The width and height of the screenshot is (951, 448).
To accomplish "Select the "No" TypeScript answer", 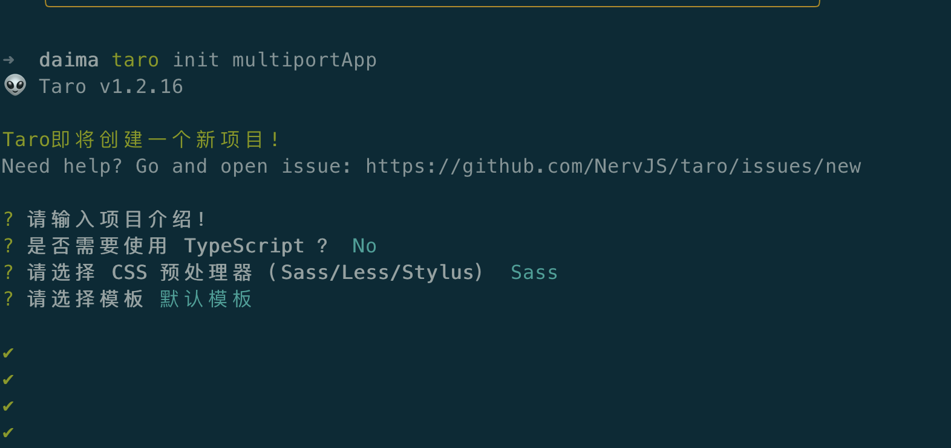I will pos(364,246).
